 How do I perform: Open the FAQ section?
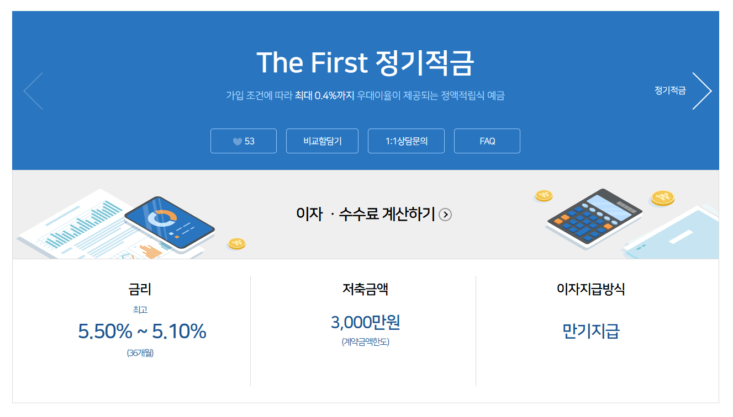point(487,141)
